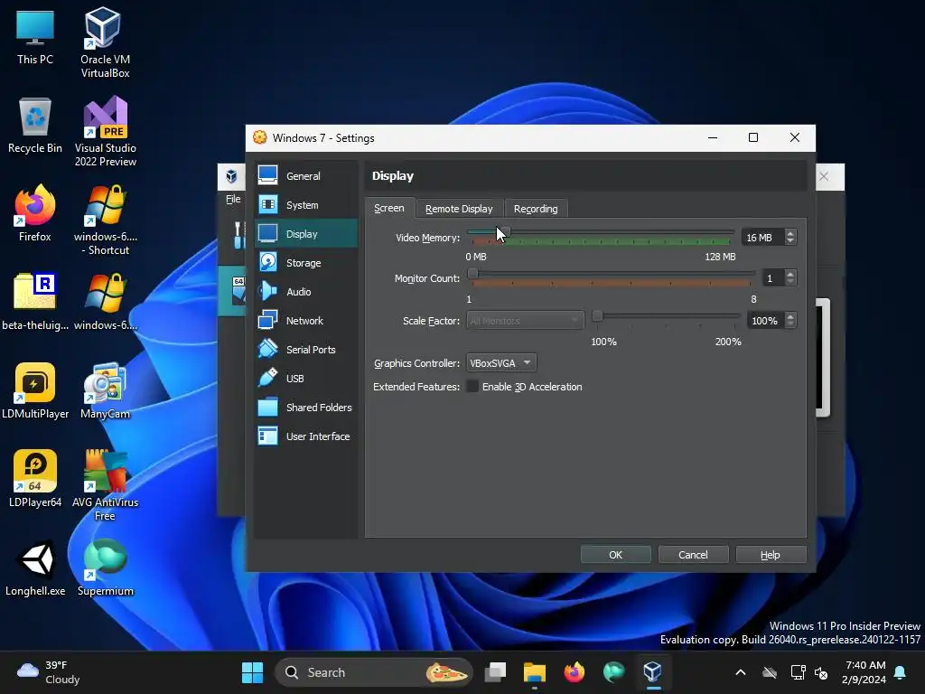Screen dimensions: 925x694
Task: Click the ManyCam desktop icon
Action: click(105, 390)
